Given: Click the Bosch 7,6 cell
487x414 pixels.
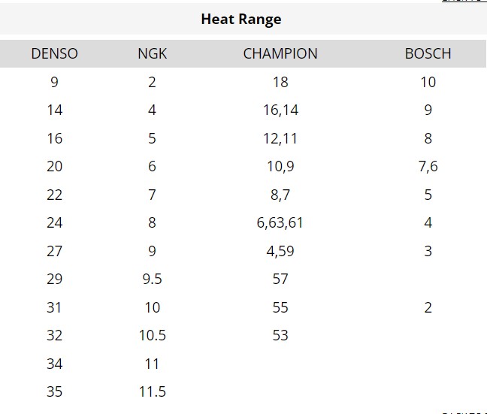Looking at the screenshot, I should tap(428, 167).
